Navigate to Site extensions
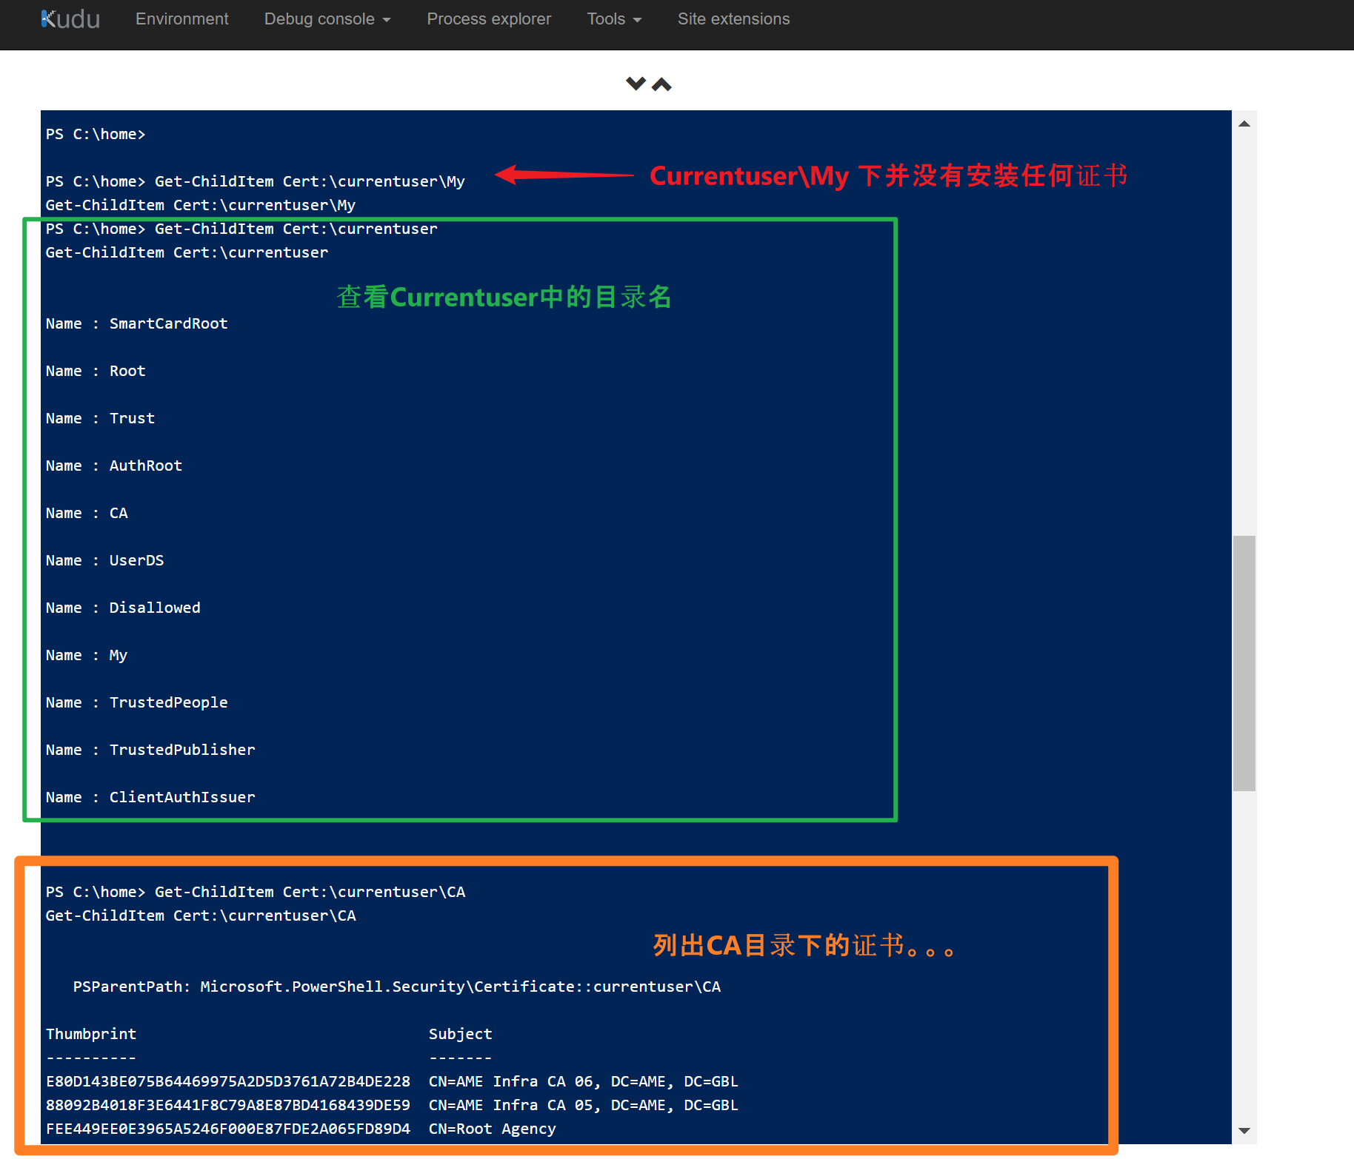1354x1159 pixels. tap(733, 19)
